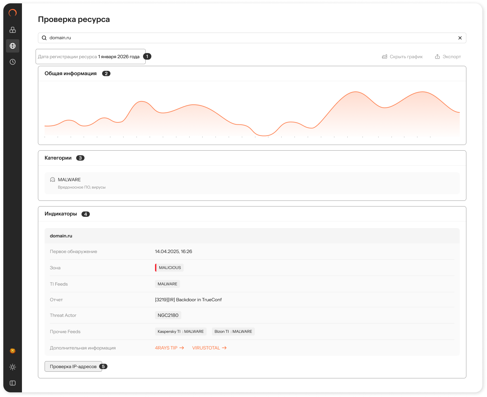
Task: Open the Backdoor in TrueConf report
Action: pos(188,300)
